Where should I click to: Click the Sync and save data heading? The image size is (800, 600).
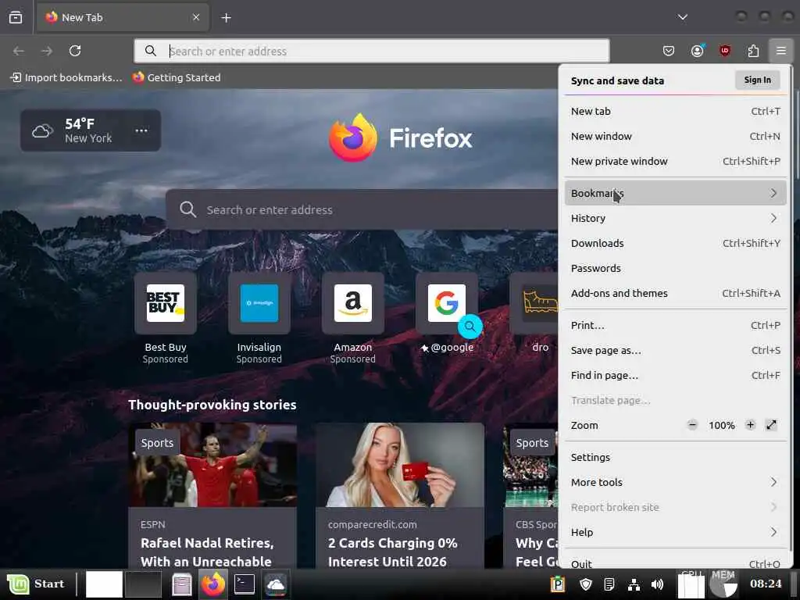coord(617,80)
